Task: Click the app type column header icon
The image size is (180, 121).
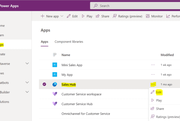Action: [55, 55]
